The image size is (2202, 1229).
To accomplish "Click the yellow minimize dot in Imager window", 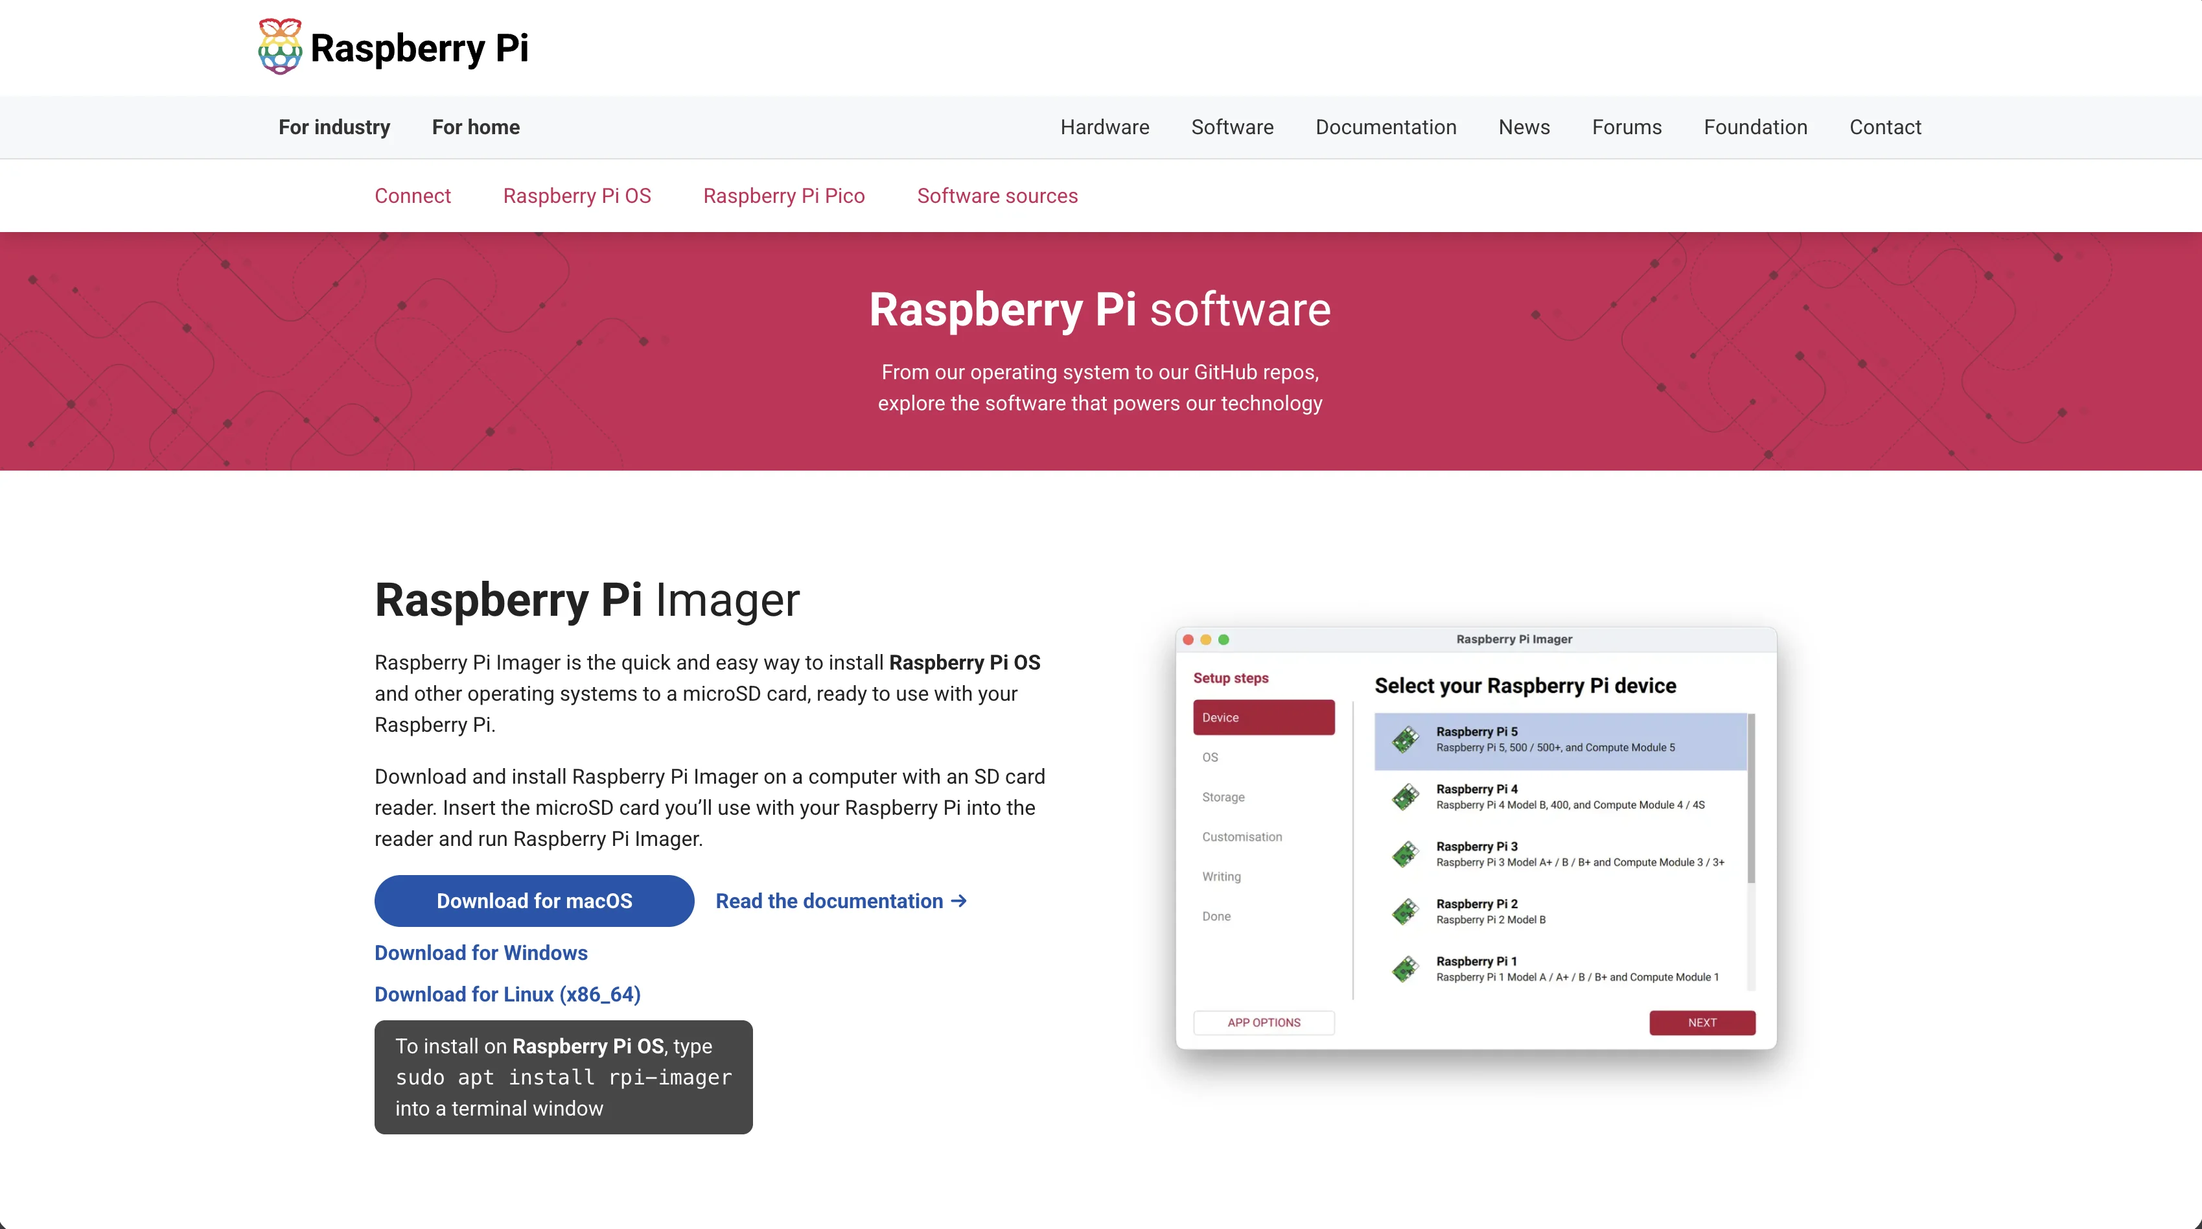I will [x=1206, y=640].
